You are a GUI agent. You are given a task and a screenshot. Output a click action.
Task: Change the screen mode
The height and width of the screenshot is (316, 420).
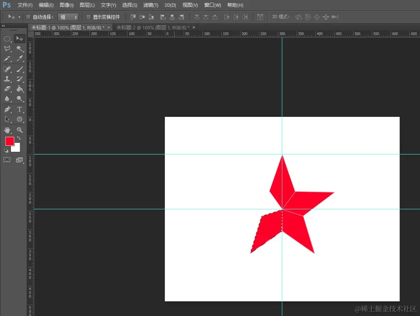click(x=19, y=160)
